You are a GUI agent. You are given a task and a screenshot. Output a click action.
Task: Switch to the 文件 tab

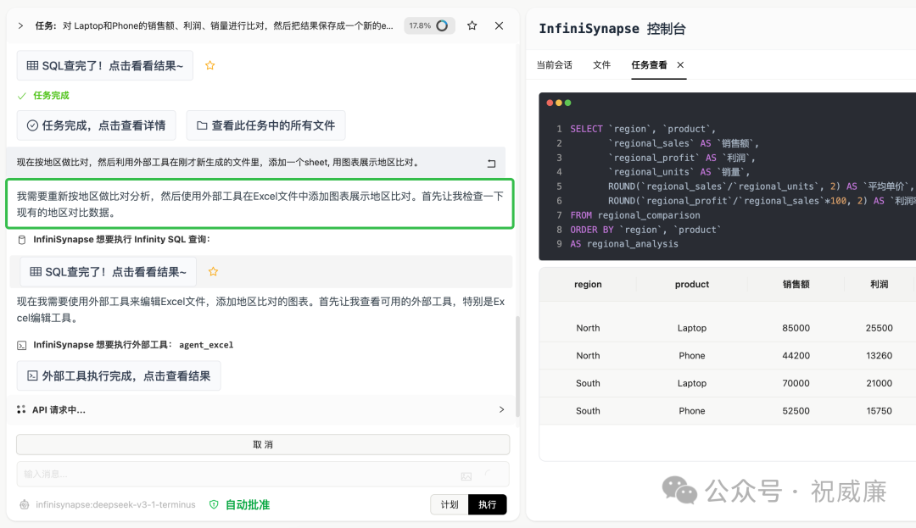(602, 64)
